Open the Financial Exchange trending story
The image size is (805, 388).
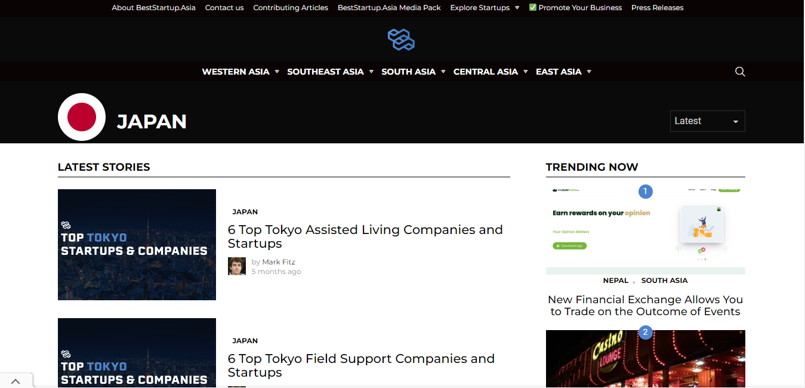tap(645, 305)
